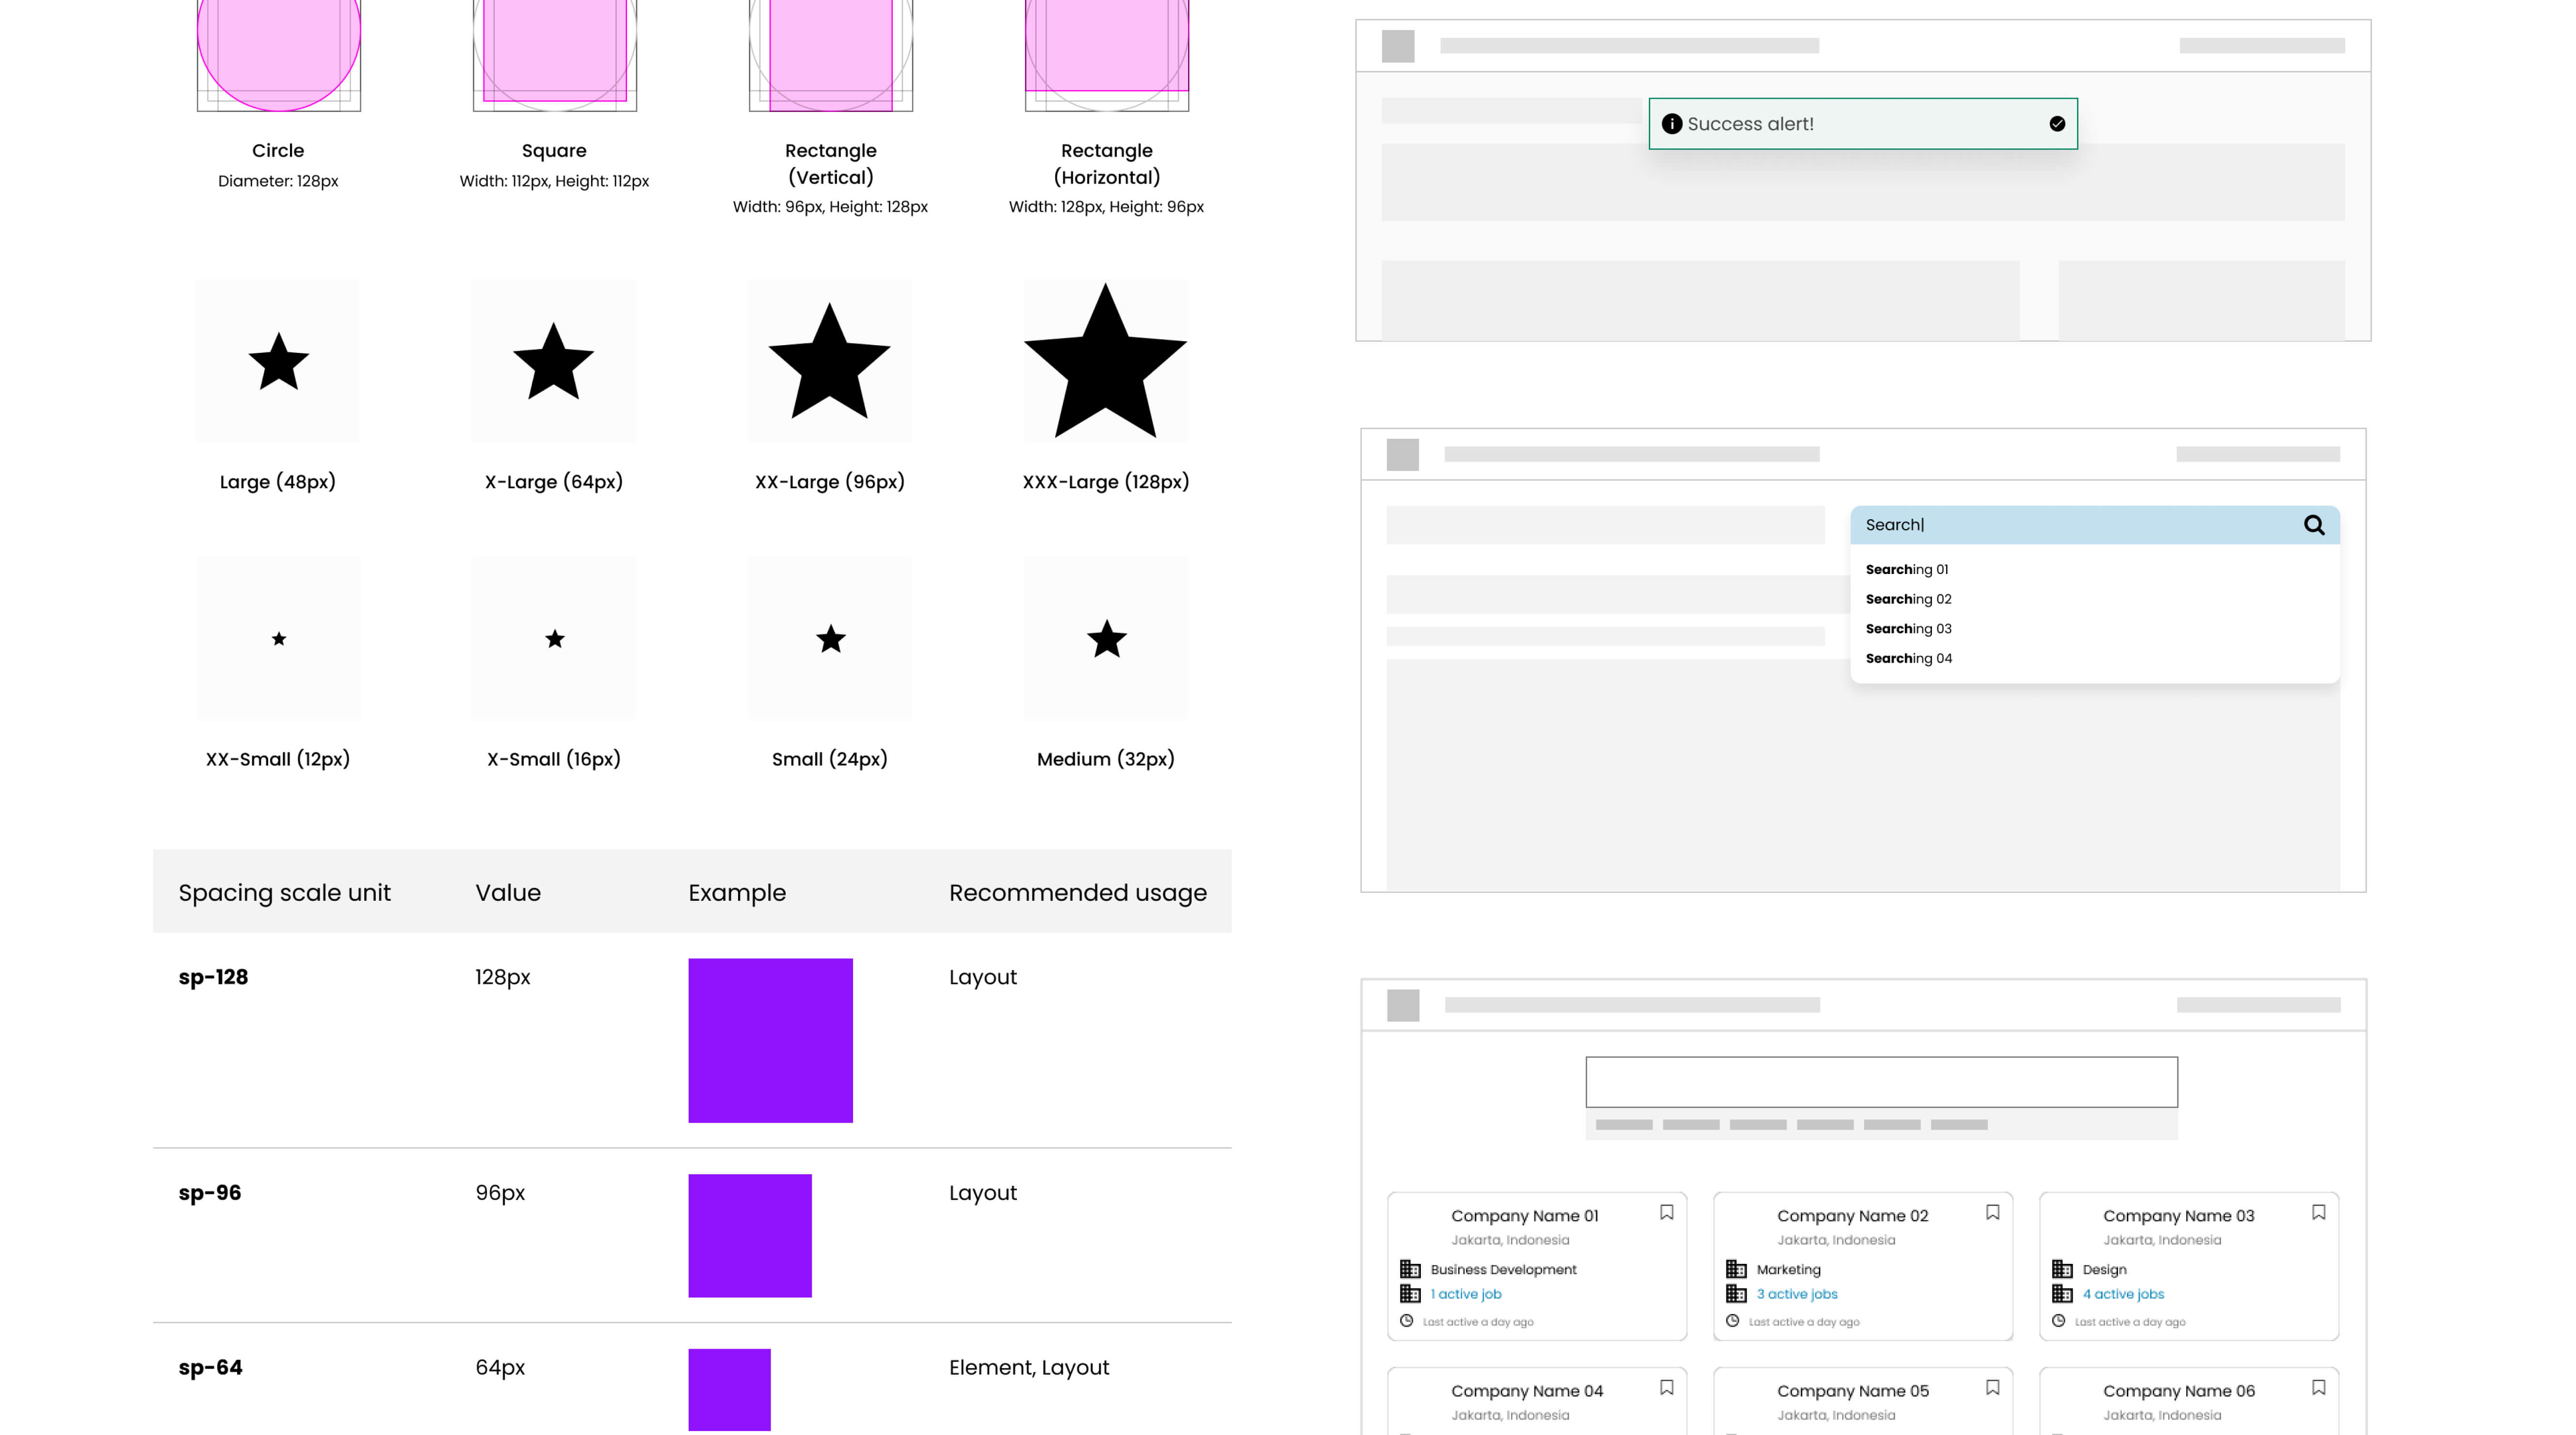The height and width of the screenshot is (1435, 2576).
Task: Open Company Name 02 title
Action: 1852,1216
